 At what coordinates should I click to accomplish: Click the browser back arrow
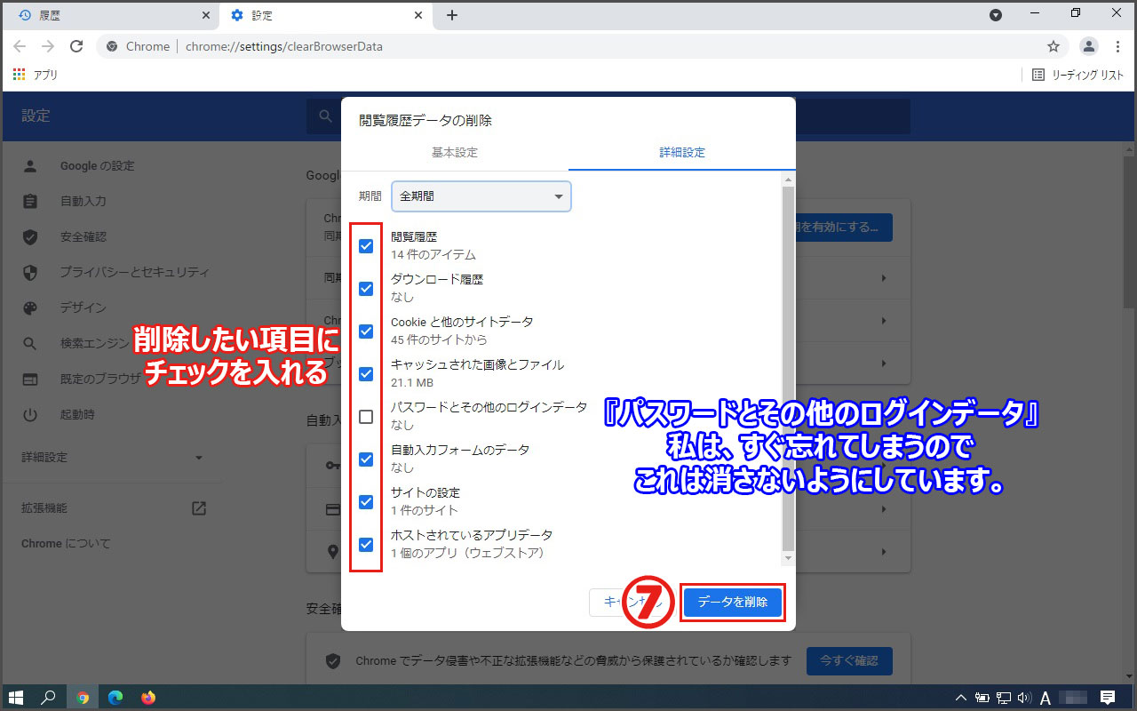(x=20, y=46)
